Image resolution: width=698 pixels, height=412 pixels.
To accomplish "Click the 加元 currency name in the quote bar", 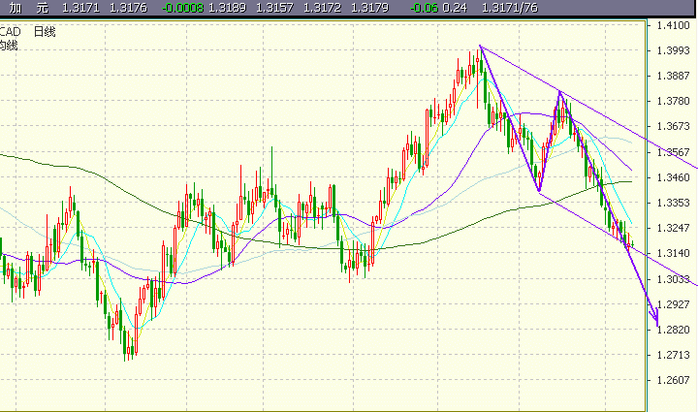I will pyautogui.click(x=29, y=8).
